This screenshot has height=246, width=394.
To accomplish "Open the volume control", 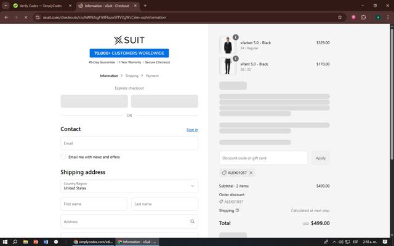I will click(x=341, y=242).
